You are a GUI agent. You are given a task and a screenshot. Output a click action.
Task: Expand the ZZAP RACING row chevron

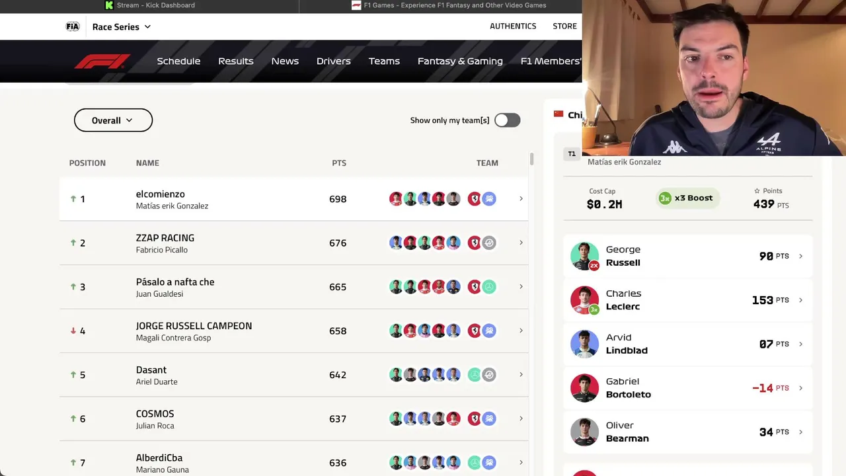(521, 243)
